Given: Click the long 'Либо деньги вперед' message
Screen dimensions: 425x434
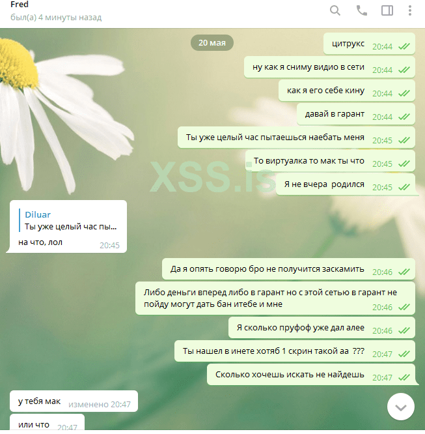Looking at the screenshot, I should (275, 298).
